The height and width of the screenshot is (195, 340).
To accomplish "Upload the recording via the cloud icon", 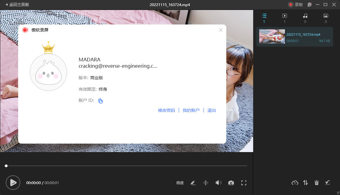I will [x=294, y=183].
